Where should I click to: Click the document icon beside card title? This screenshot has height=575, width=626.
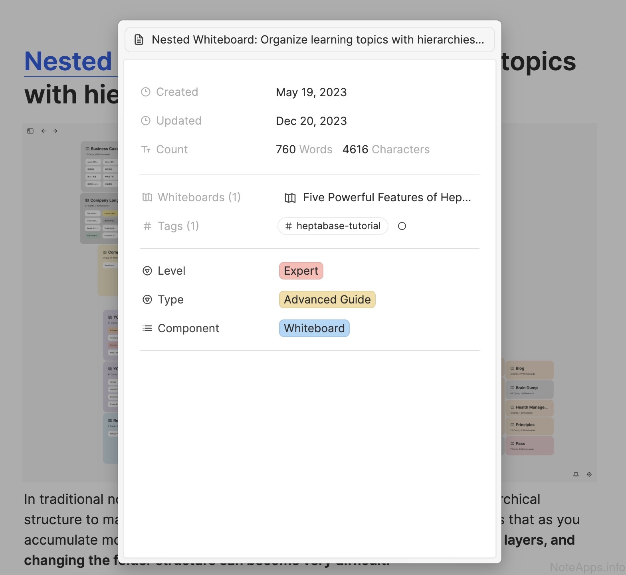tap(139, 40)
